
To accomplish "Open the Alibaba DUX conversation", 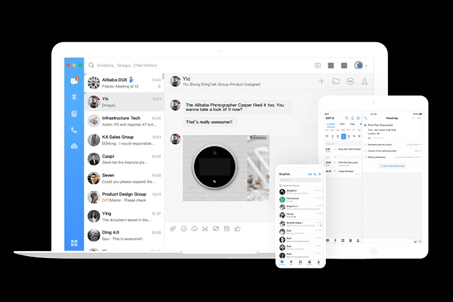I will click(x=124, y=83).
